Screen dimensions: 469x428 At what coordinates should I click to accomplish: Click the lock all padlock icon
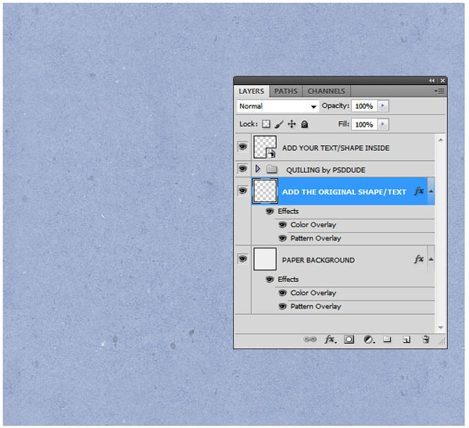pyautogui.click(x=305, y=124)
